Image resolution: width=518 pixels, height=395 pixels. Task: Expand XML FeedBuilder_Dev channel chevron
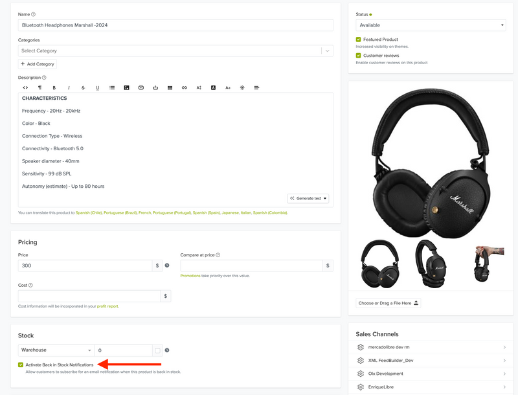(504, 360)
